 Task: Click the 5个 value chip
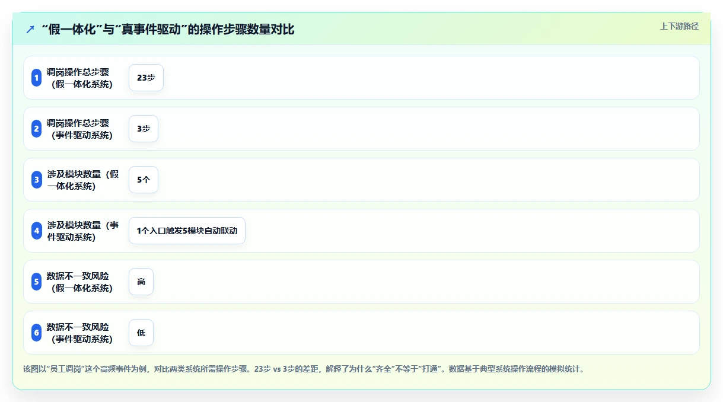tap(144, 180)
